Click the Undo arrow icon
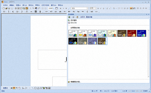The image size is (151, 93). pyautogui.click(x=43, y=8)
